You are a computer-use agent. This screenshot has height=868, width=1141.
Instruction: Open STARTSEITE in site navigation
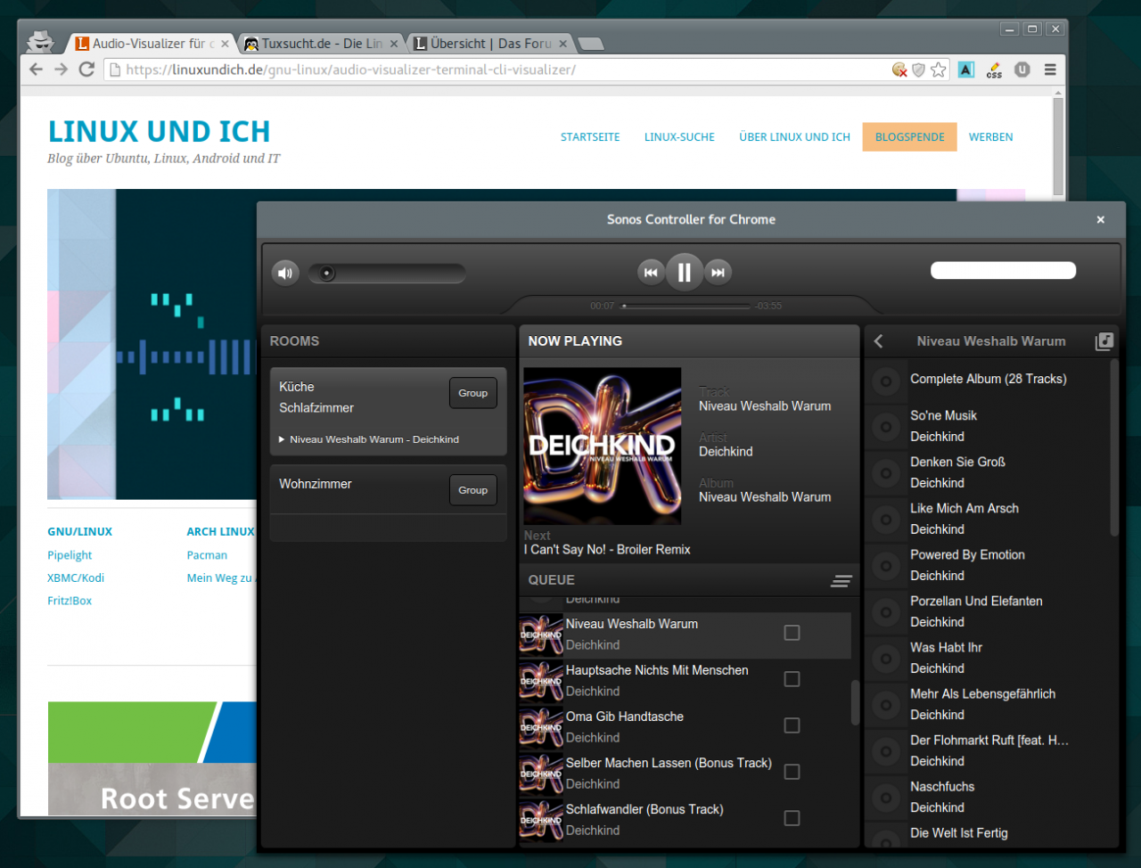pyautogui.click(x=590, y=137)
